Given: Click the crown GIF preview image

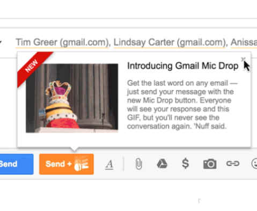Looking at the screenshot, I should point(72,98).
